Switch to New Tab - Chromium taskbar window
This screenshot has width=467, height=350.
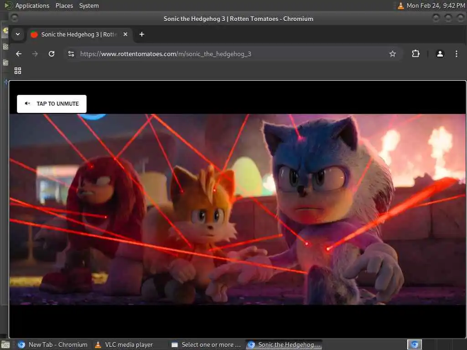click(x=53, y=345)
